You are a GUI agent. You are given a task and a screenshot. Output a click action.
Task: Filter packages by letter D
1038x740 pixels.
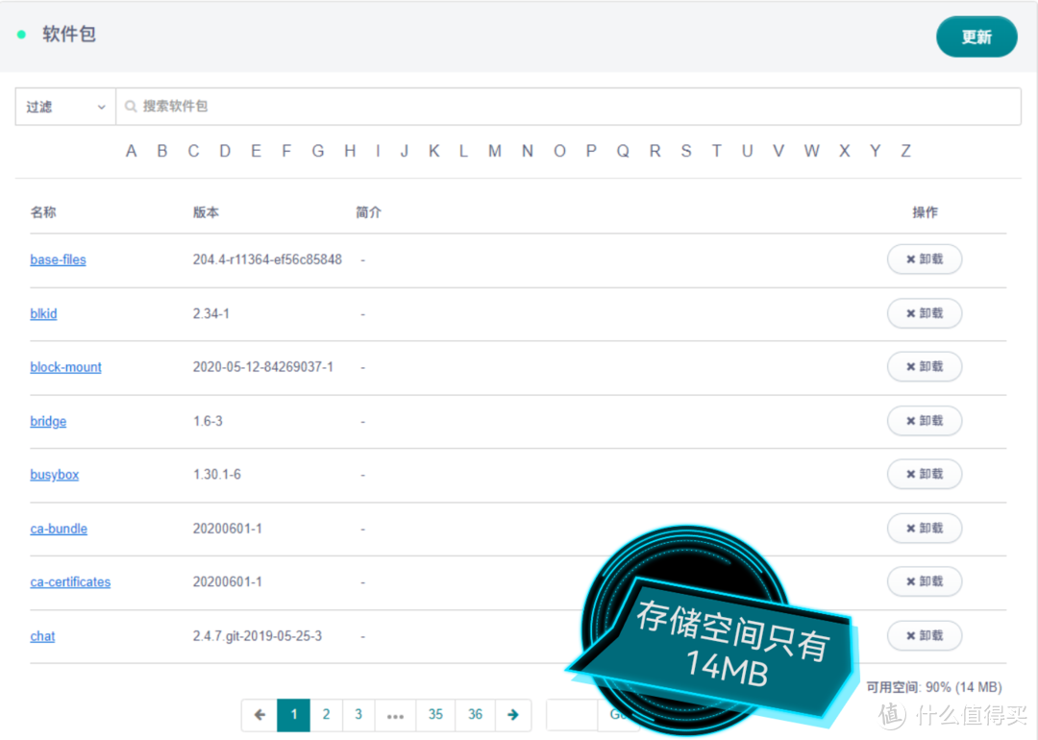tap(225, 151)
